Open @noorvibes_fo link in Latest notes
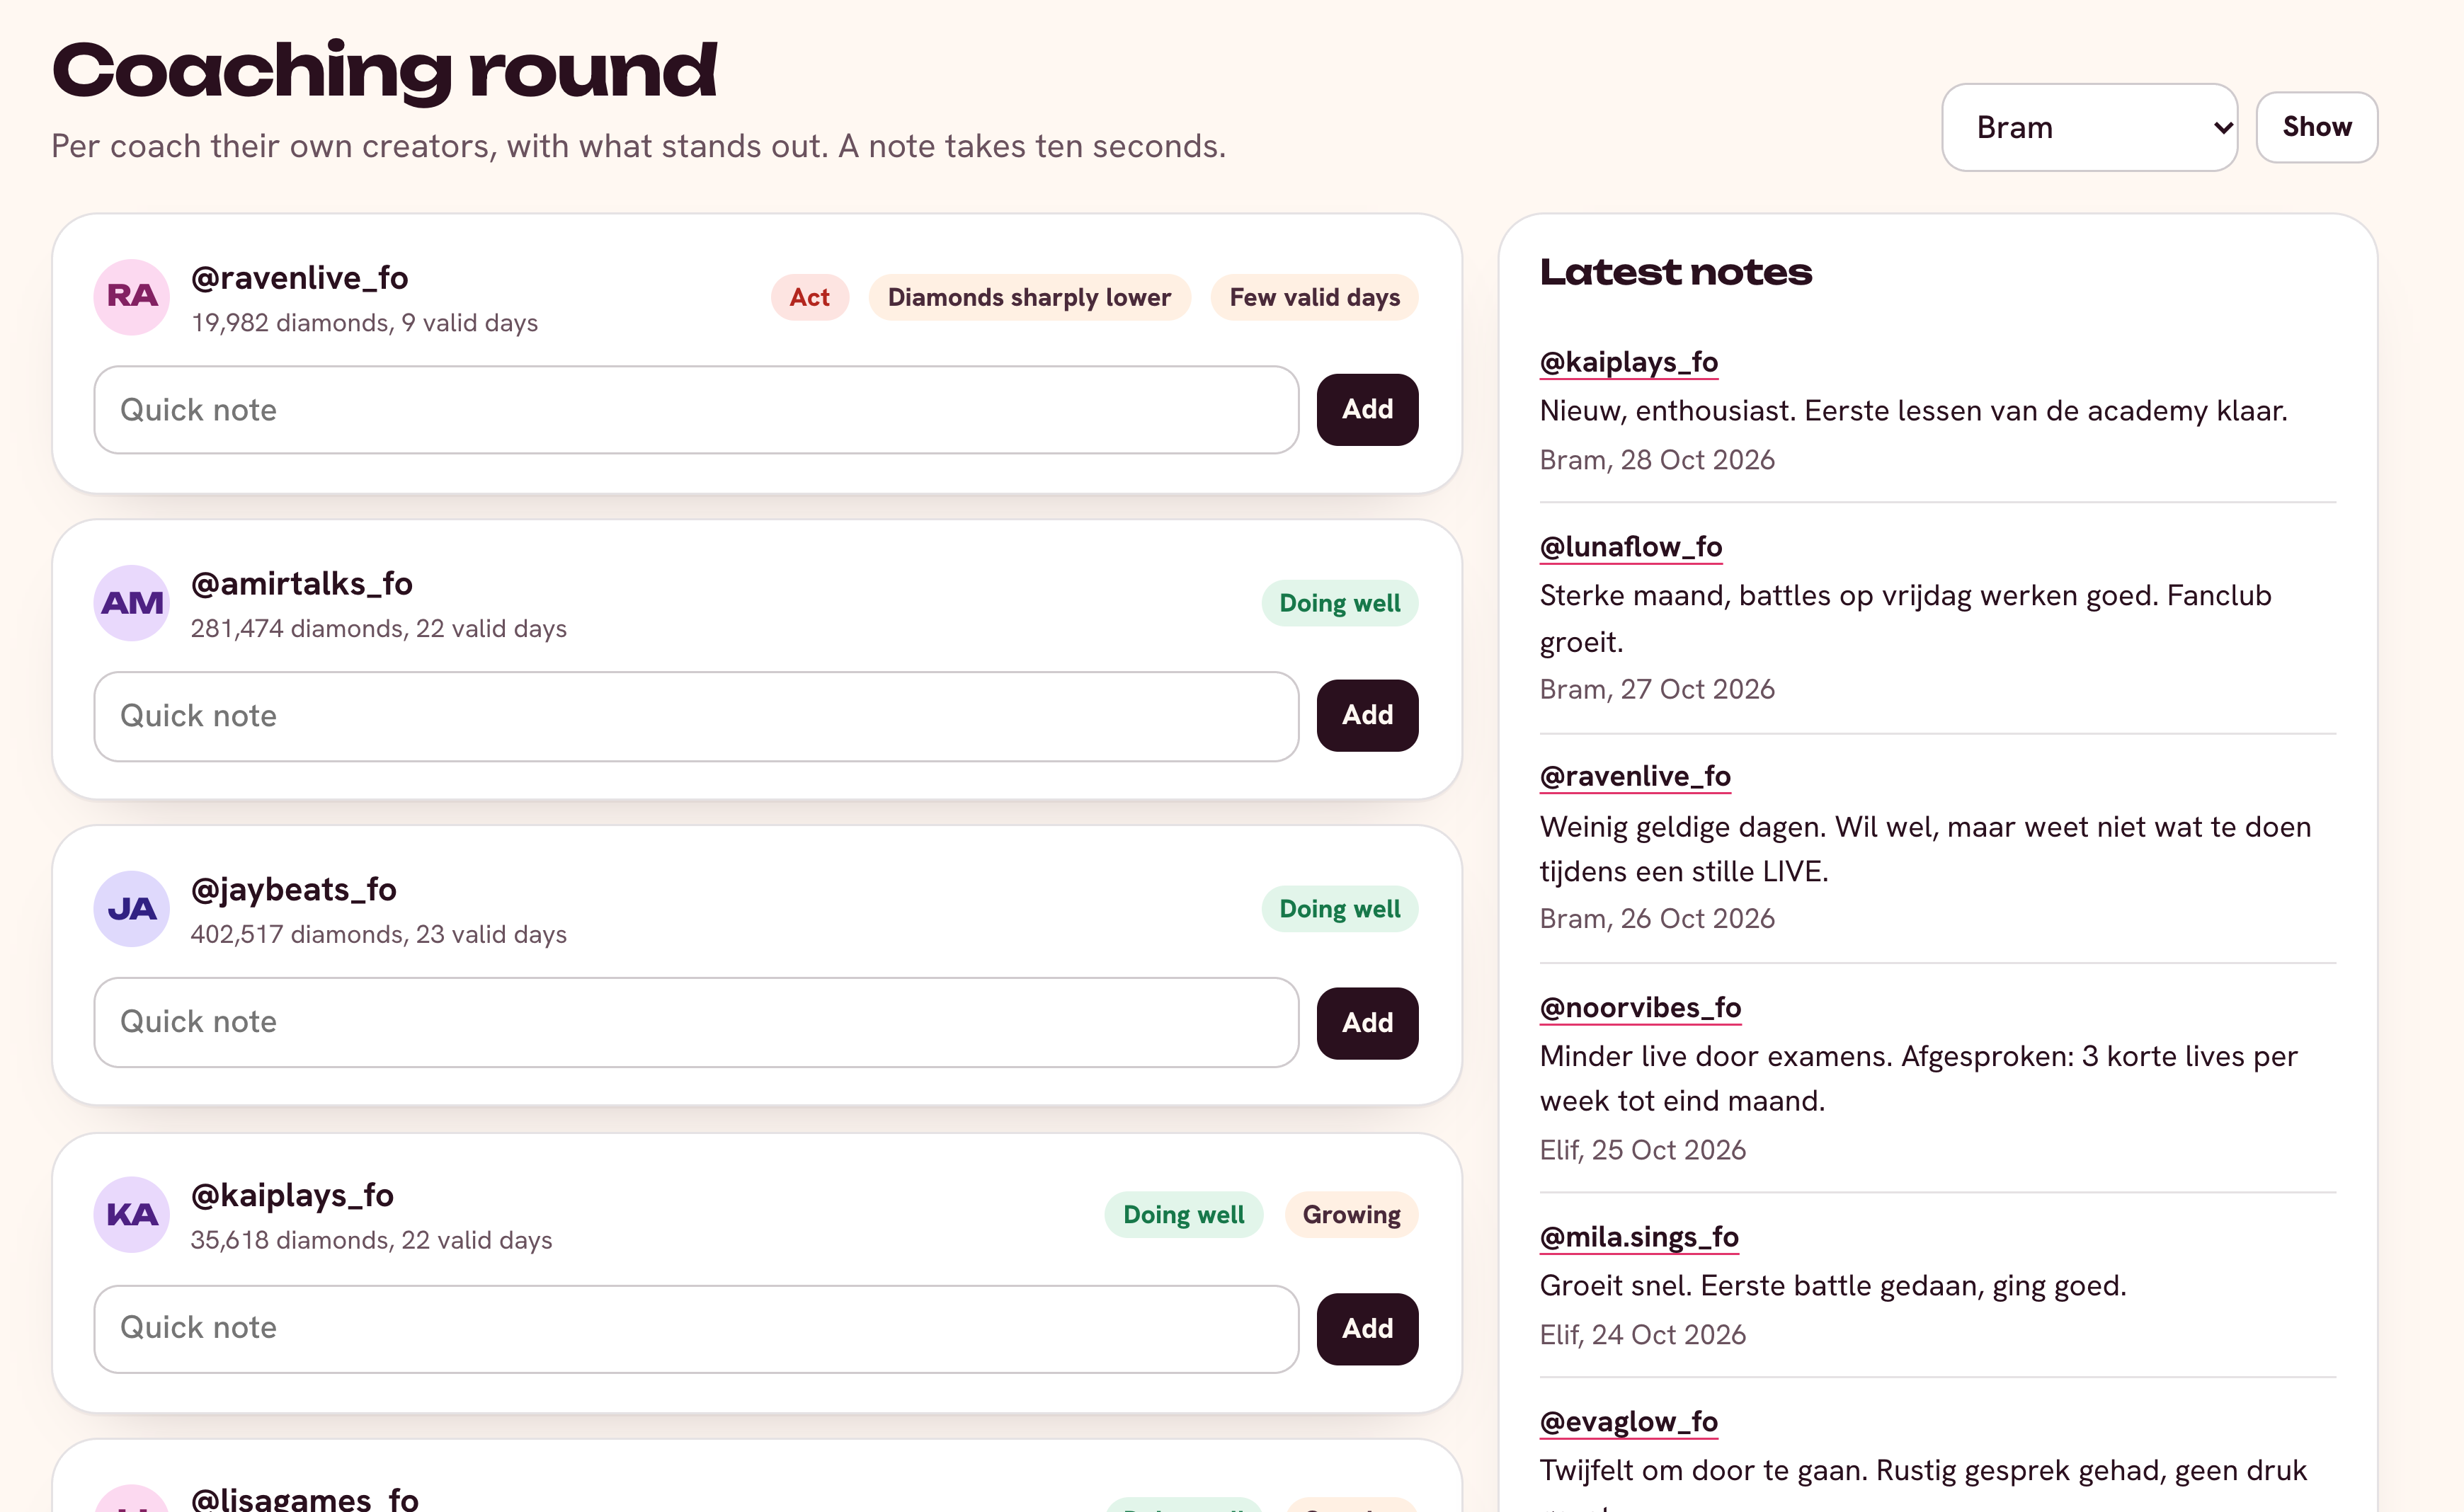The image size is (2464, 1512). 1640,1007
